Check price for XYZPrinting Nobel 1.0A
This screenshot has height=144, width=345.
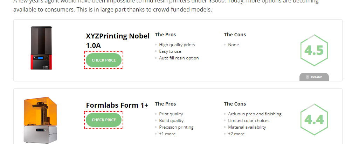coord(104,60)
